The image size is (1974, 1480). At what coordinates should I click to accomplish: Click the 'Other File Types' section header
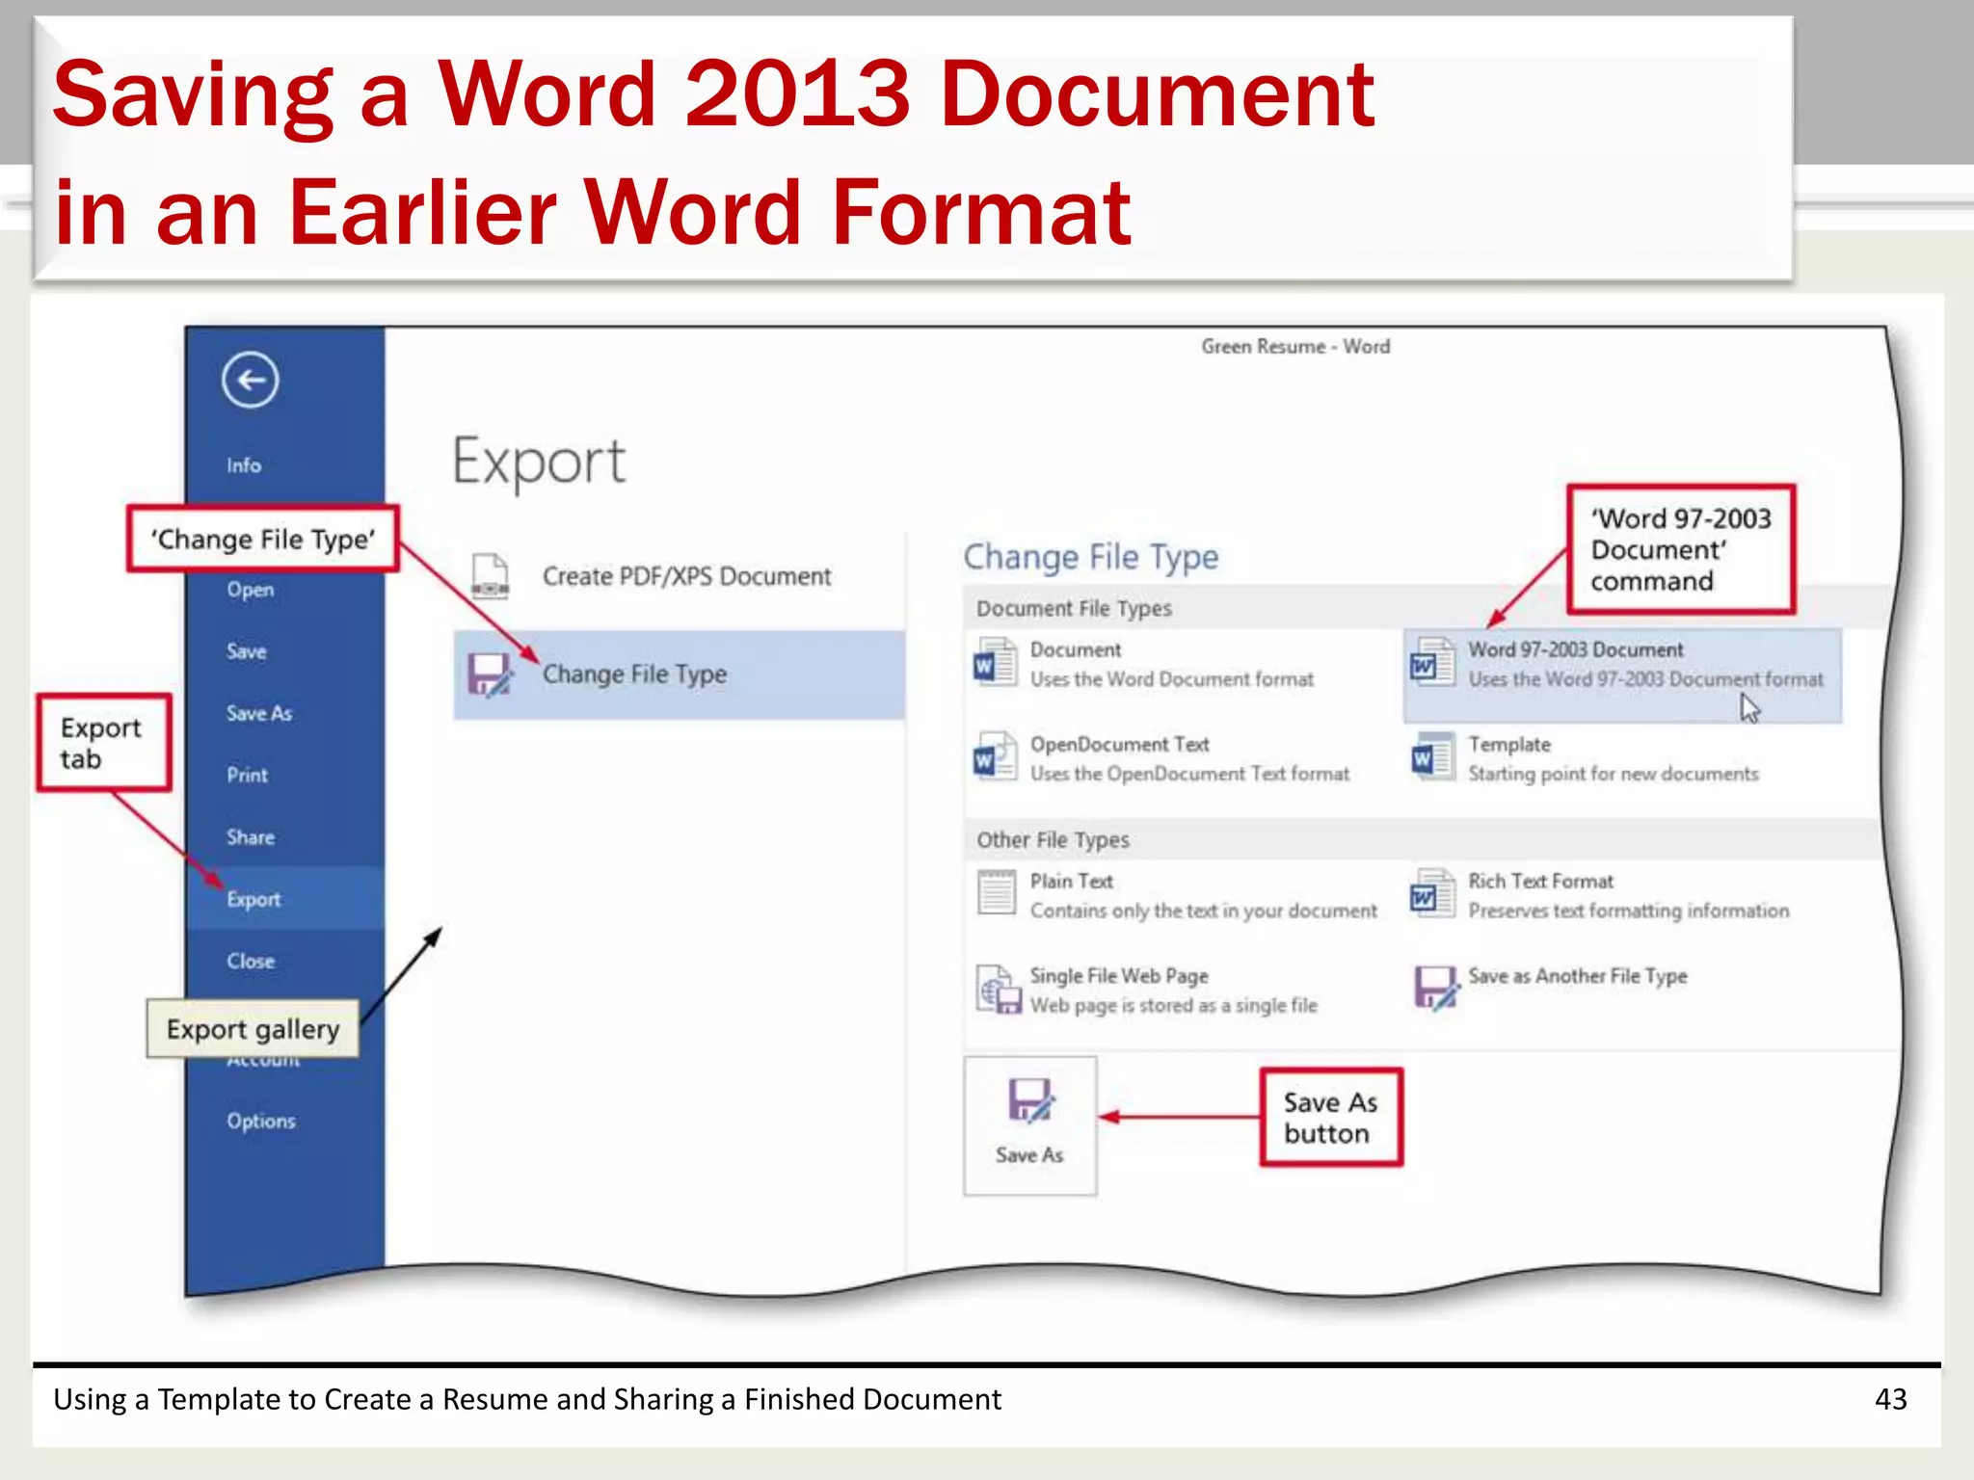tap(1053, 840)
